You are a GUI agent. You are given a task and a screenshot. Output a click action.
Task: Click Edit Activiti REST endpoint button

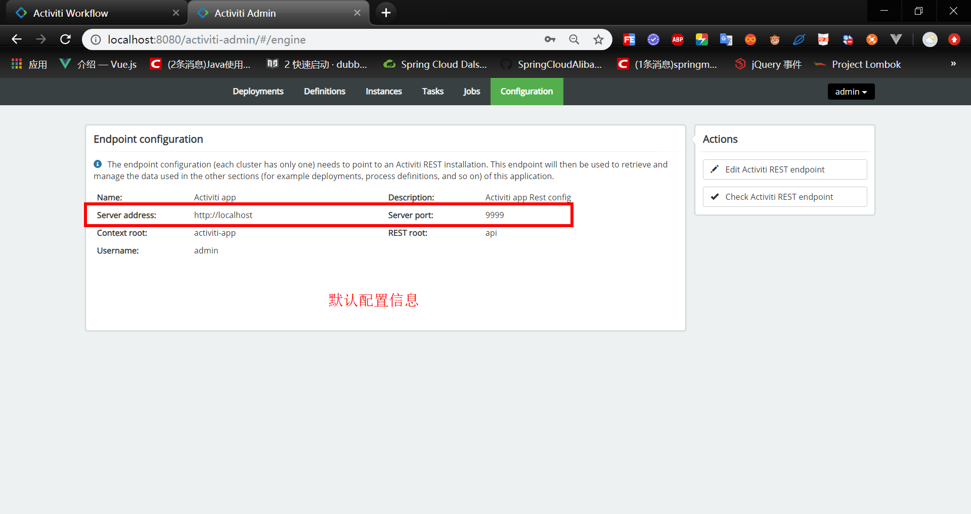tap(785, 169)
